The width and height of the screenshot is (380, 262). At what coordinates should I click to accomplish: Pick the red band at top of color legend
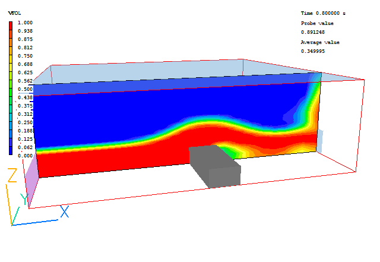point(11,26)
